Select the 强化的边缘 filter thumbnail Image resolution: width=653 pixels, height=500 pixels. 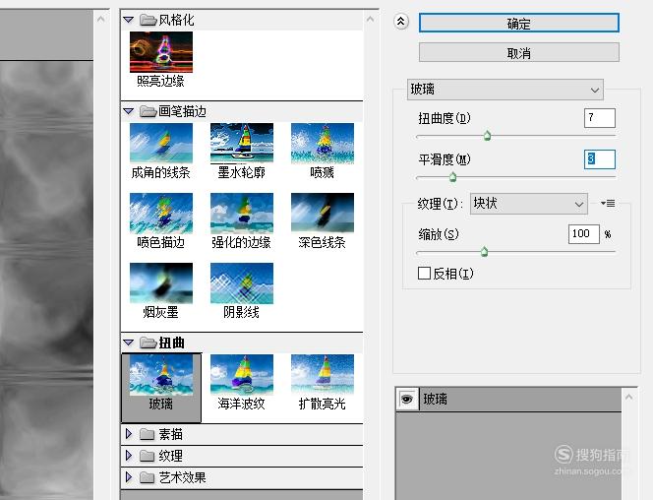point(242,213)
